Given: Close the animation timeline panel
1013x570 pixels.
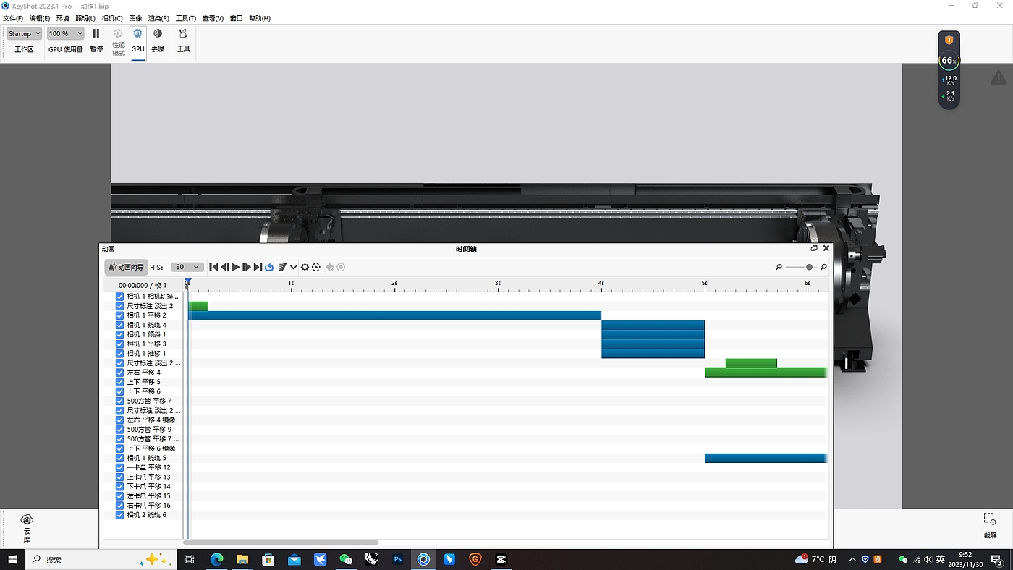Looking at the screenshot, I should pos(826,248).
